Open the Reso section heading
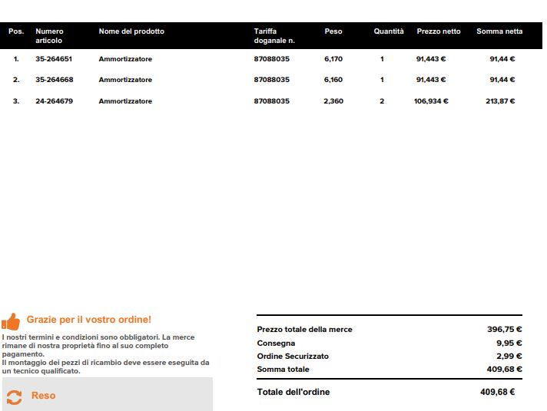Viewport: 547px width, 411px height. click(43, 396)
